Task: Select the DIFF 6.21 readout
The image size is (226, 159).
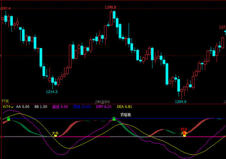Action: tap(104, 107)
